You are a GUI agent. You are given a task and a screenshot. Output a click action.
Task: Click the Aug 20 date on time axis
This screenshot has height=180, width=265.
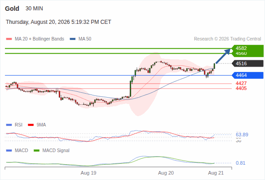click(x=166, y=173)
